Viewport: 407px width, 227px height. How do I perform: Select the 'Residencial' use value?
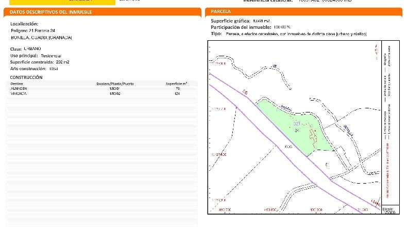(x=51, y=56)
